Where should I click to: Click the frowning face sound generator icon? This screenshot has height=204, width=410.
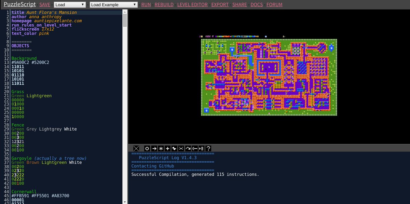click(x=181, y=148)
